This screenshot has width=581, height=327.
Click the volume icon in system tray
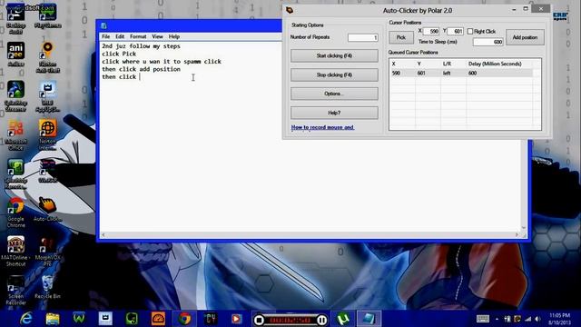(537, 319)
